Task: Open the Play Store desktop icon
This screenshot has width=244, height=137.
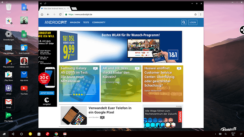Action: 8,75
